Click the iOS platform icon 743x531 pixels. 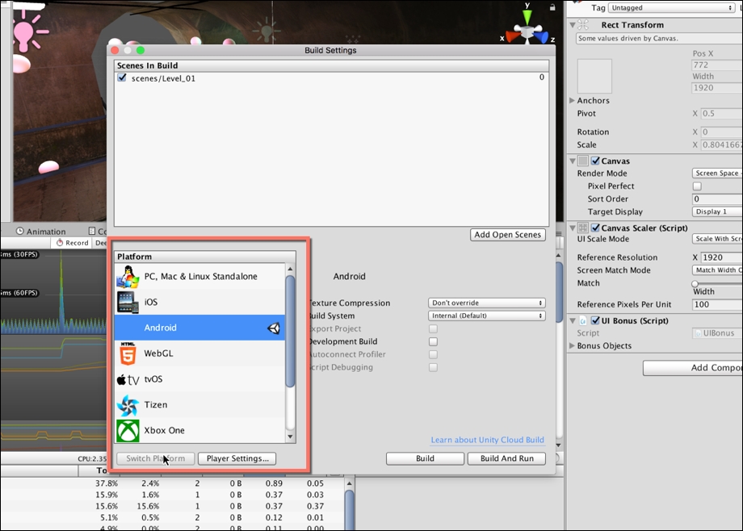click(128, 302)
